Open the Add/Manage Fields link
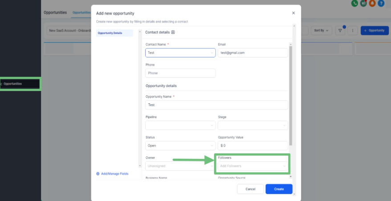Image resolution: width=391 pixels, height=201 pixels. click(x=115, y=174)
